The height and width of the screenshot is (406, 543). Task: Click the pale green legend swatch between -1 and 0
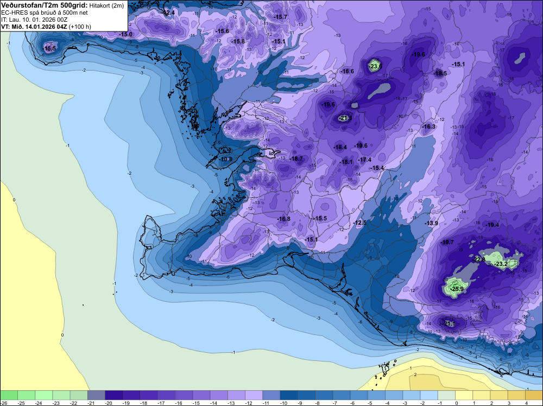(x=446, y=395)
